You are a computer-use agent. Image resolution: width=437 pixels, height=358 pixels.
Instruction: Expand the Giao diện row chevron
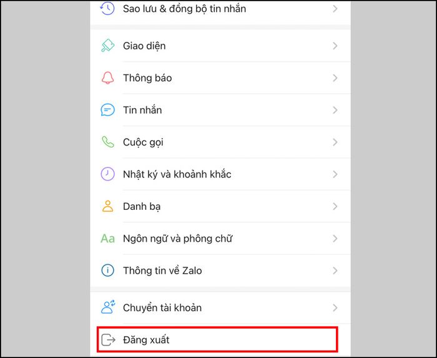(335, 46)
